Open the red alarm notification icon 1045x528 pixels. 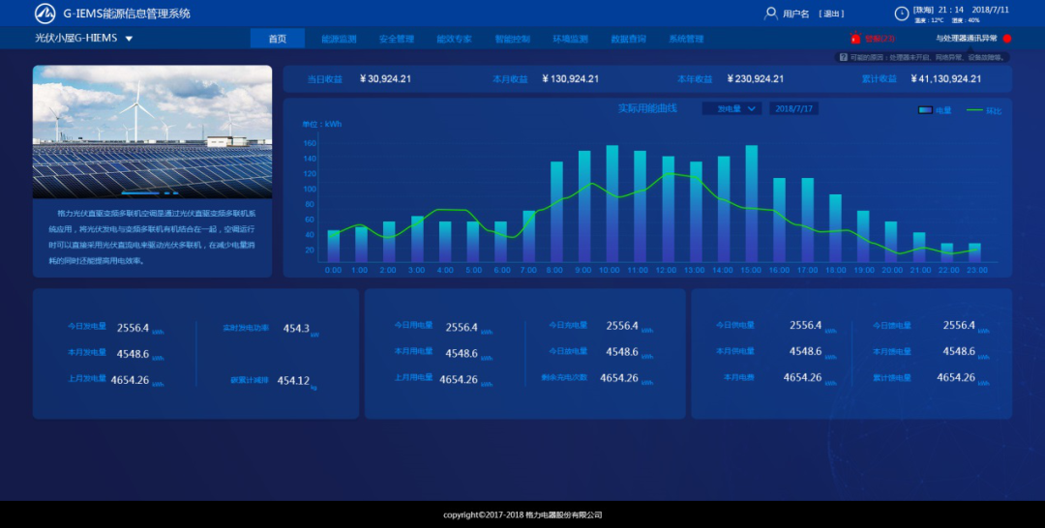[855, 39]
